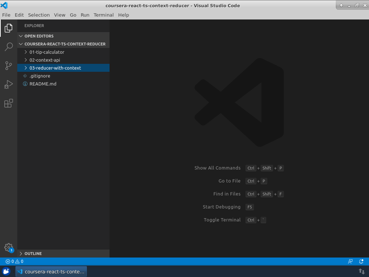Click the F5 key hint
Screen dimensions: 369x277
pyautogui.click(x=250, y=207)
